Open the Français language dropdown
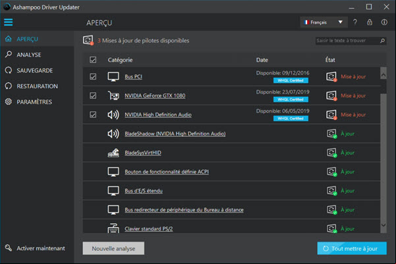 pos(324,22)
